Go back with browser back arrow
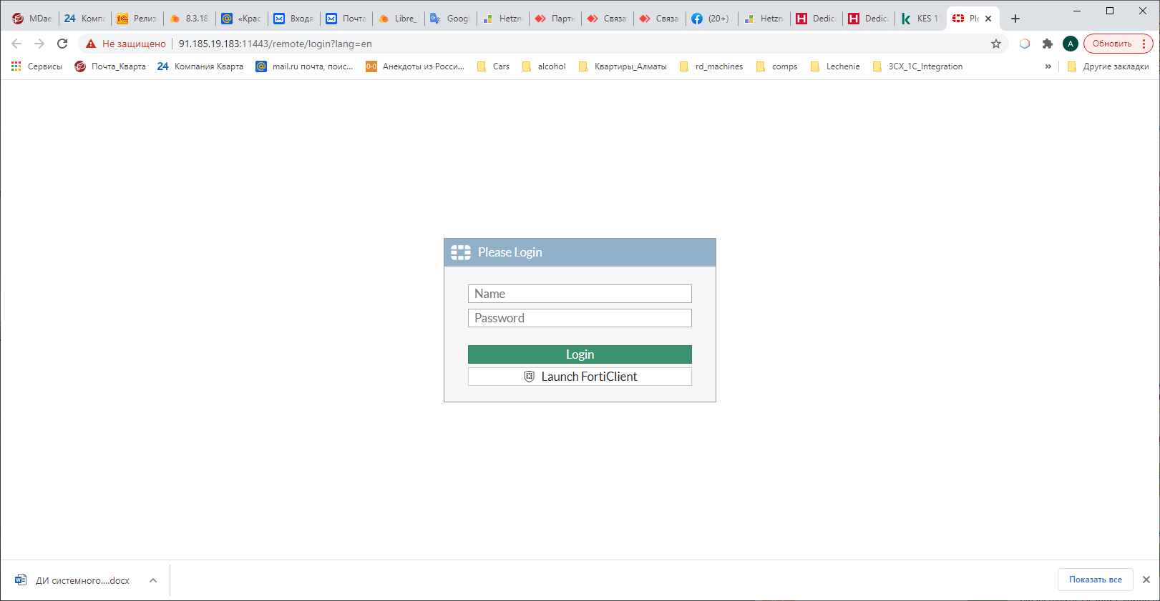 coord(16,44)
